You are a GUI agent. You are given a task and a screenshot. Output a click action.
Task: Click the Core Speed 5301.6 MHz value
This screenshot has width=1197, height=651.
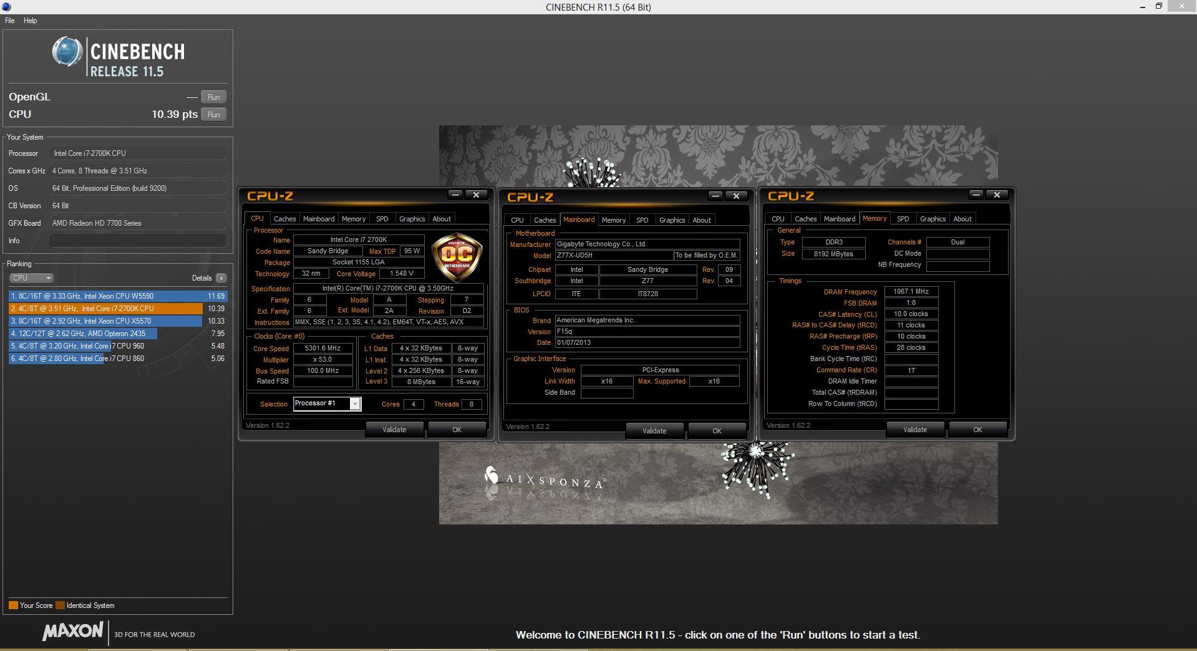[x=323, y=349]
